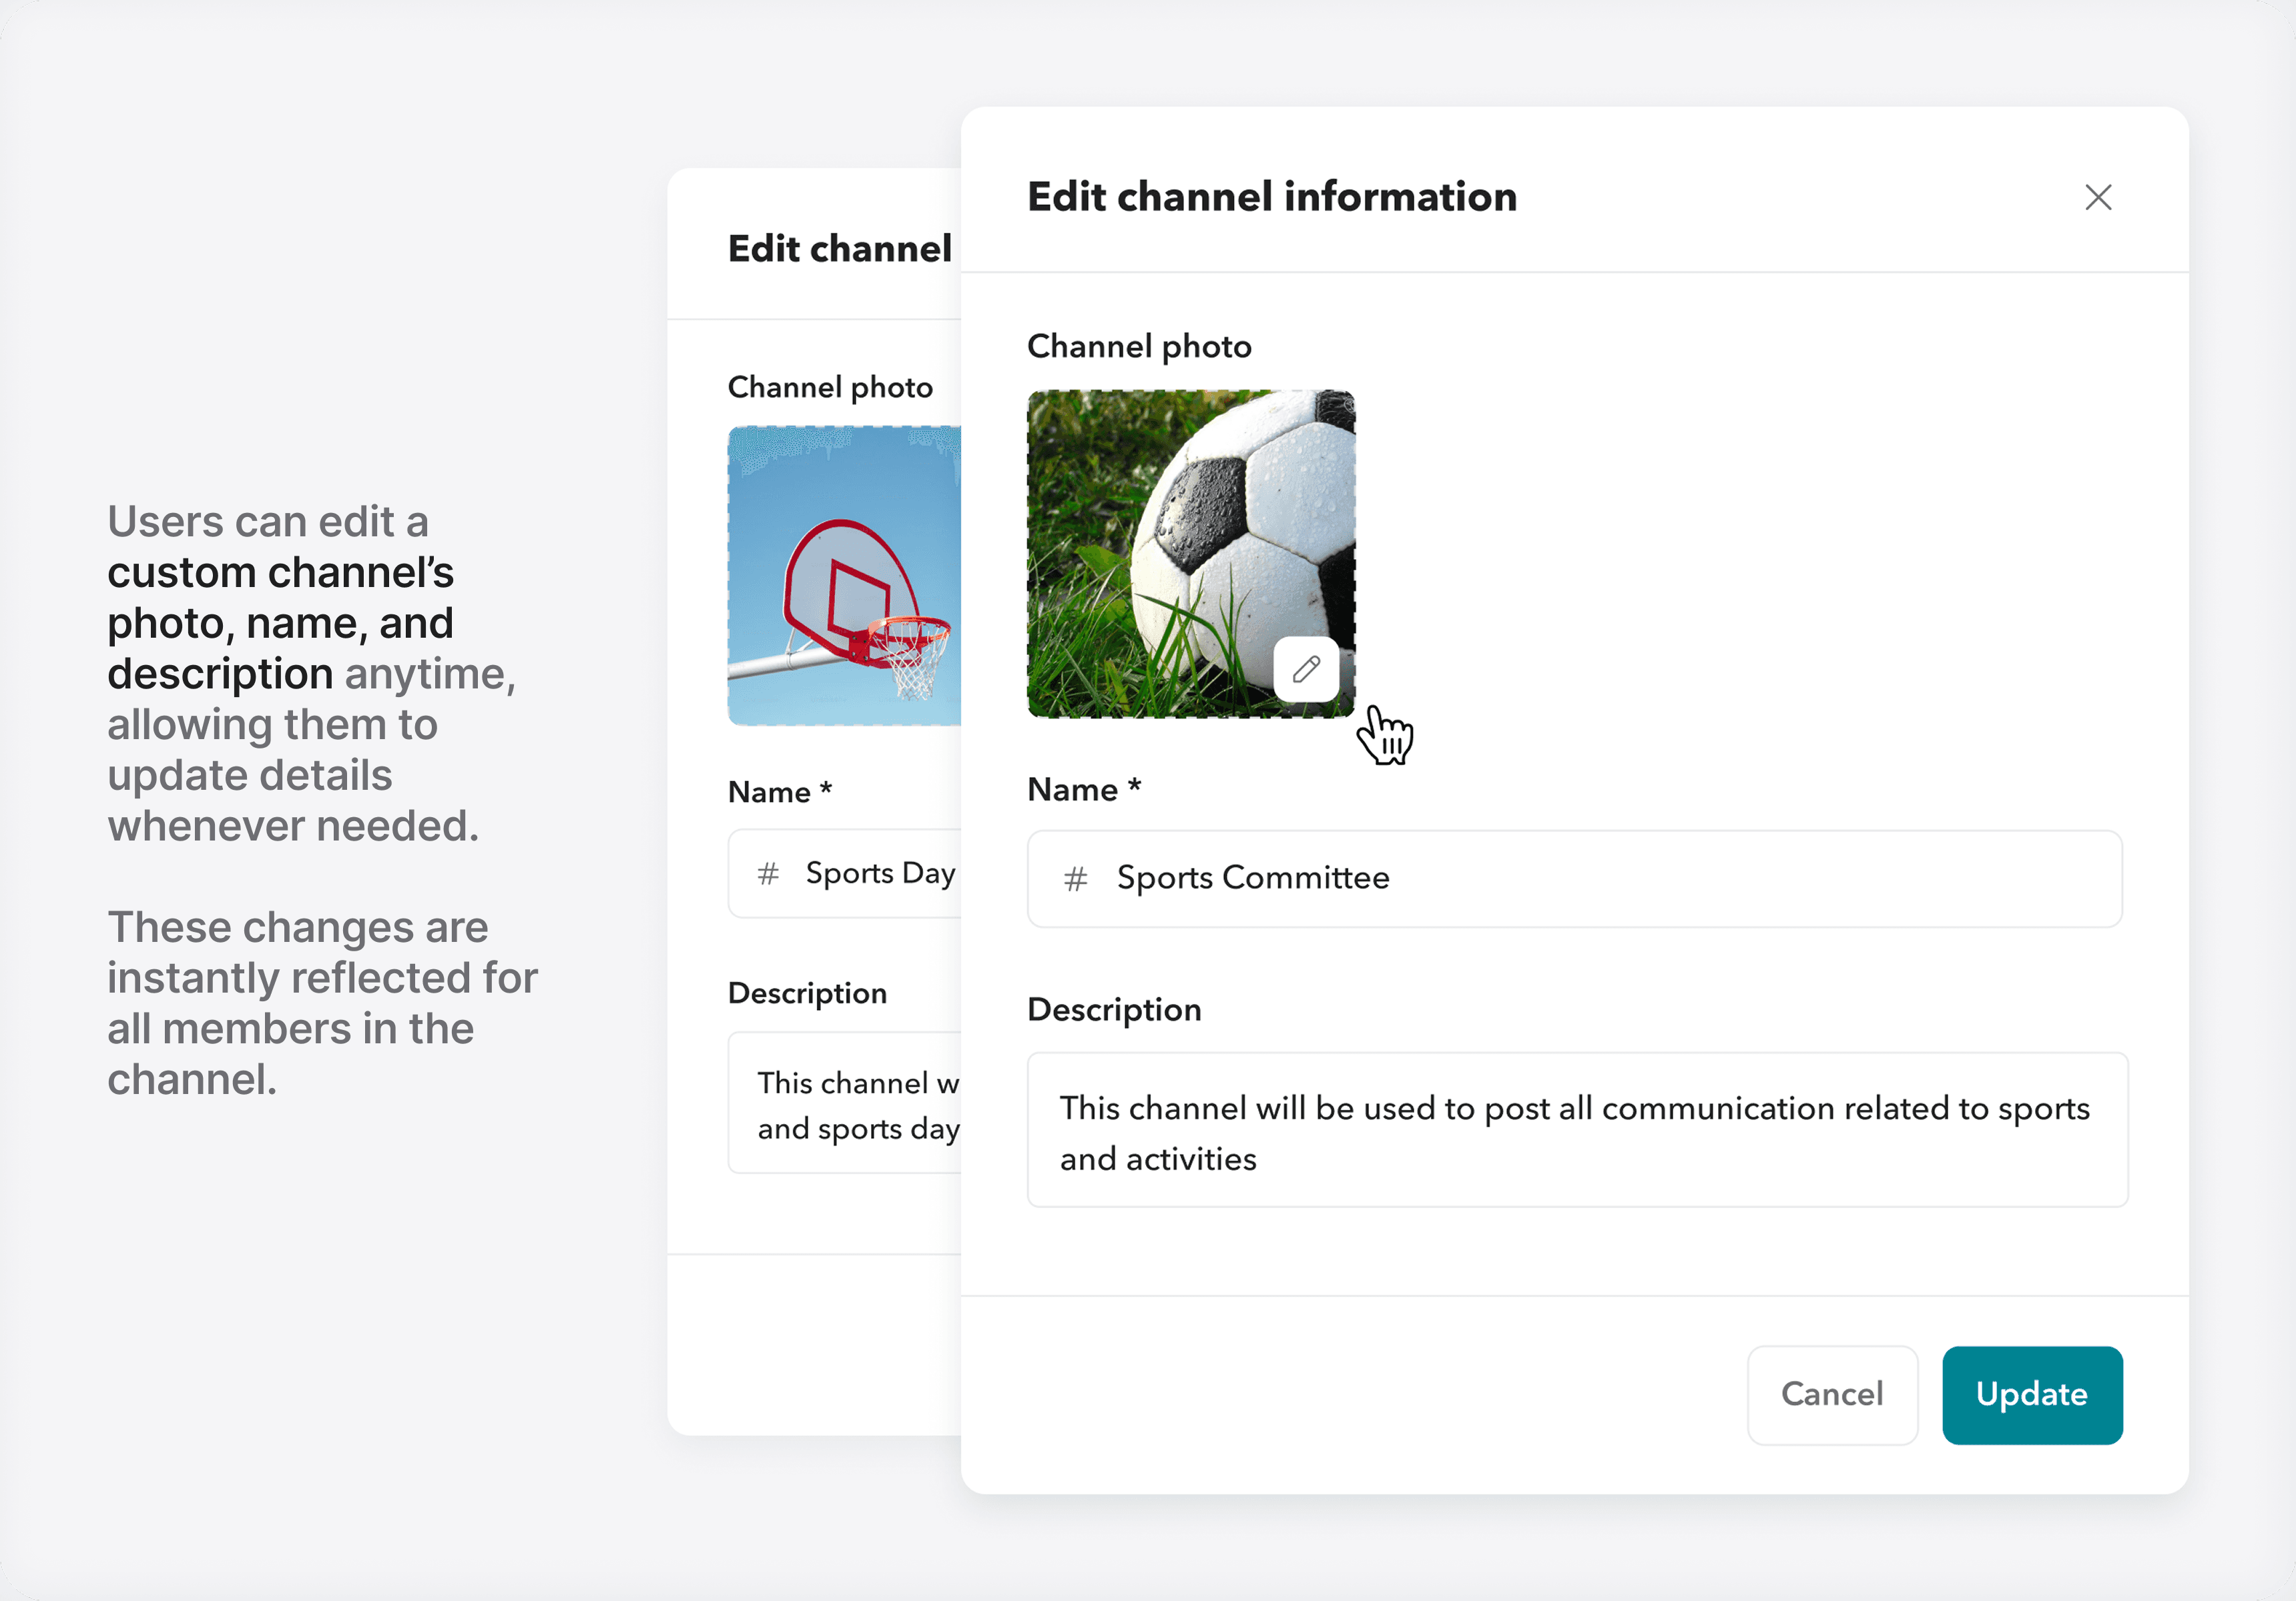Click the pencil edit photo icon
The image size is (2296, 1601).
tap(1306, 668)
